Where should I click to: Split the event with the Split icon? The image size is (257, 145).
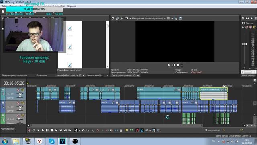[116, 130]
